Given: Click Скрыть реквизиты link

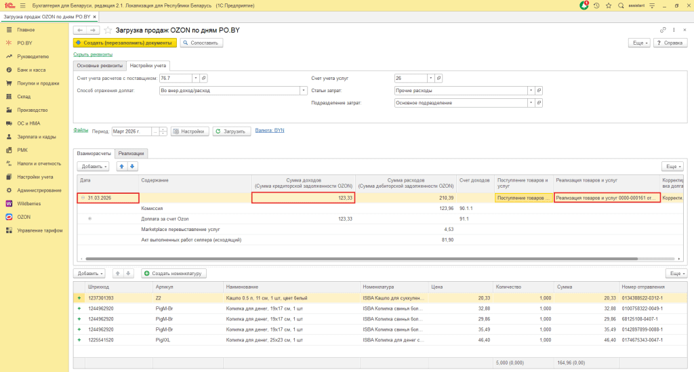Looking at the screenshot, I should pyautogui.click(x=93, y=54).
